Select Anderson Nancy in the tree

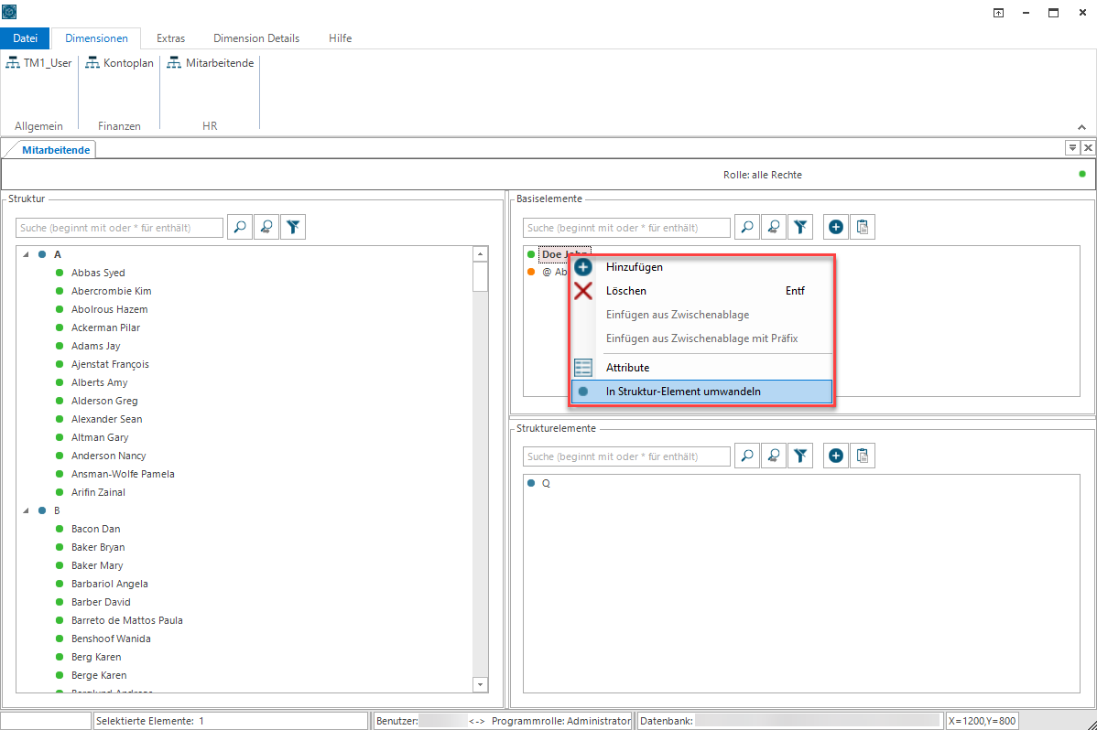[108, 456]
